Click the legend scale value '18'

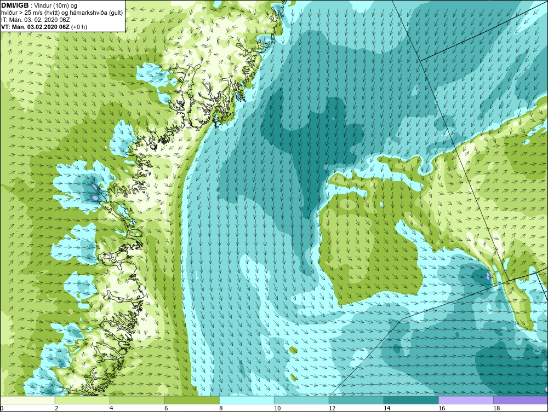pyautogui.click(x=496, y=408)
